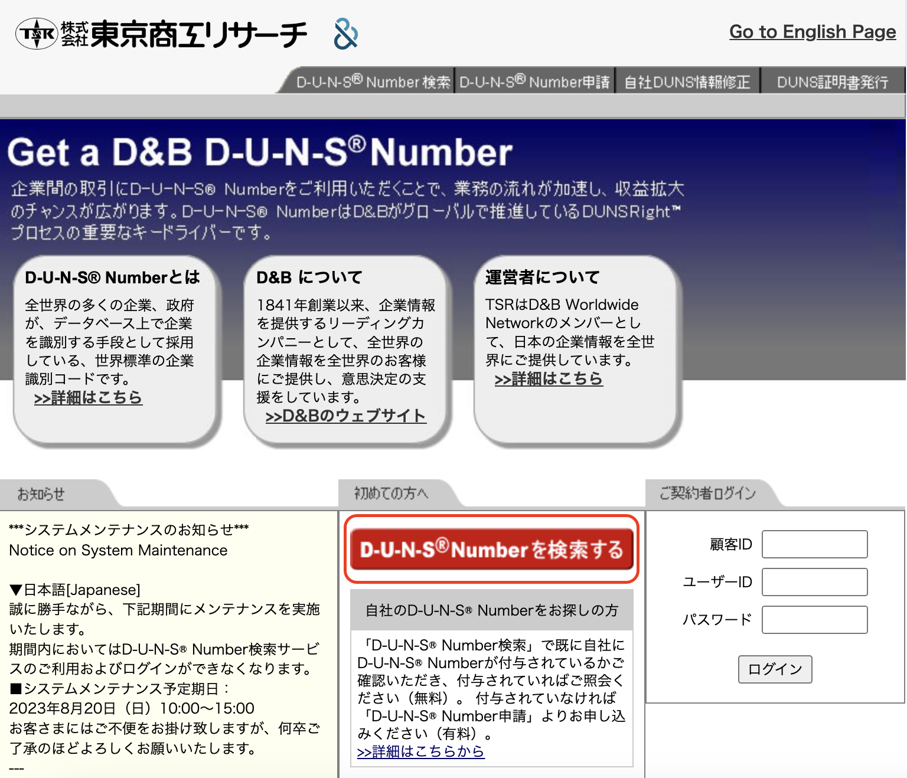Click the D&B について card title
Screen dimensions: 907x778
pyautogui.click(x=309, y=277)
